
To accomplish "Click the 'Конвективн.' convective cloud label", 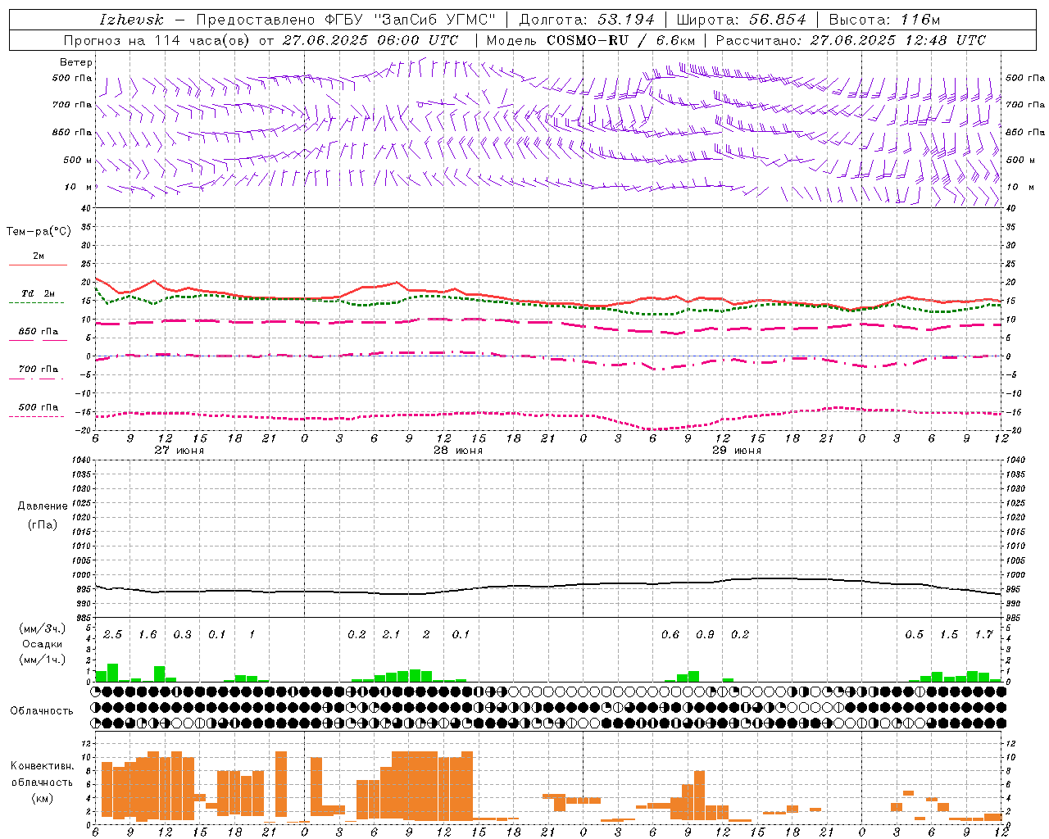I will coord(43,766).
